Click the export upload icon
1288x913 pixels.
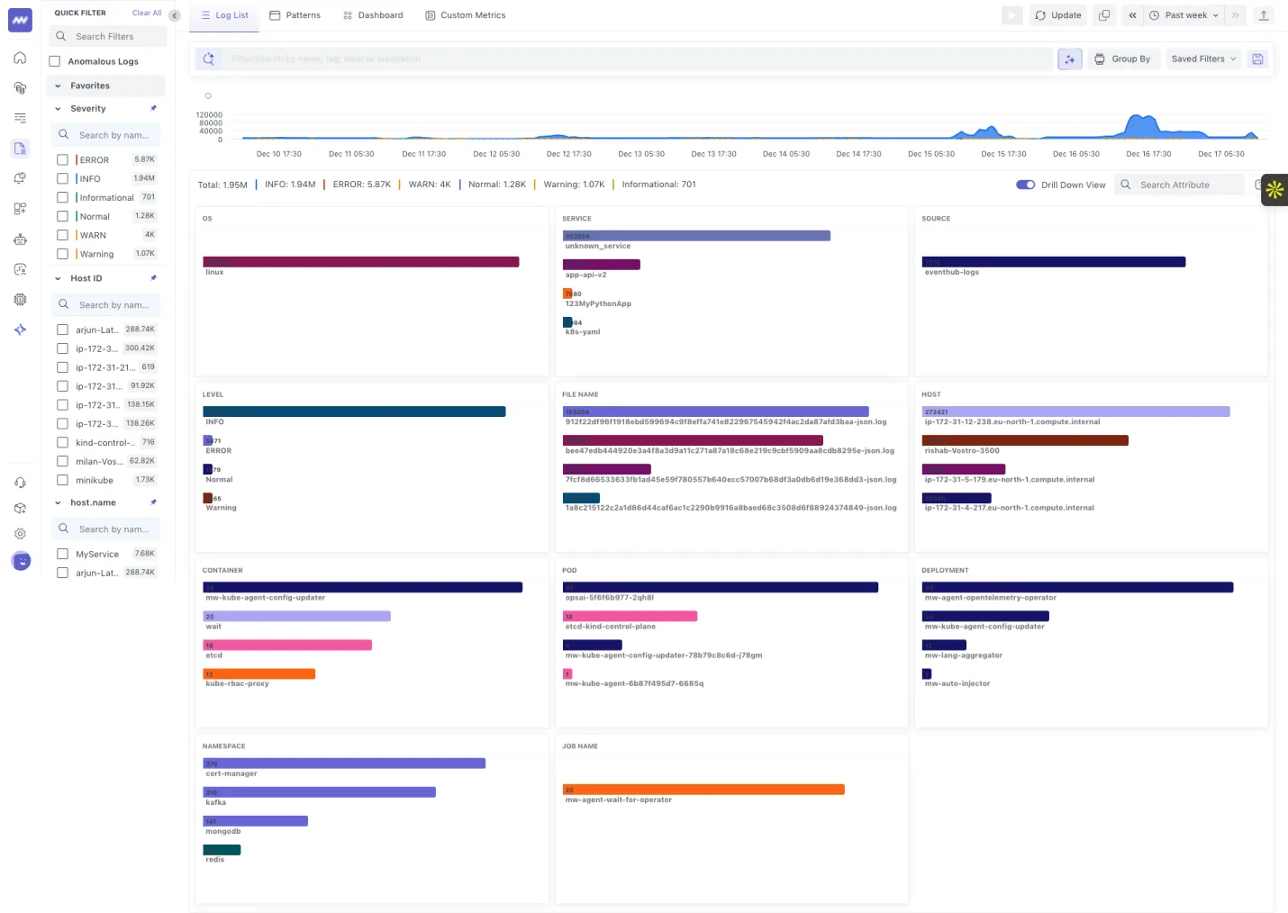tap(1264, 15)
